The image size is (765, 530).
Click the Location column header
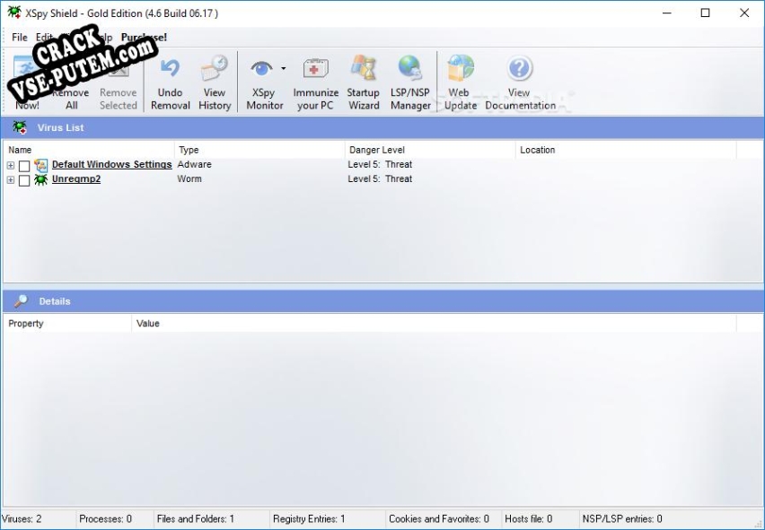tap(626, 150)
